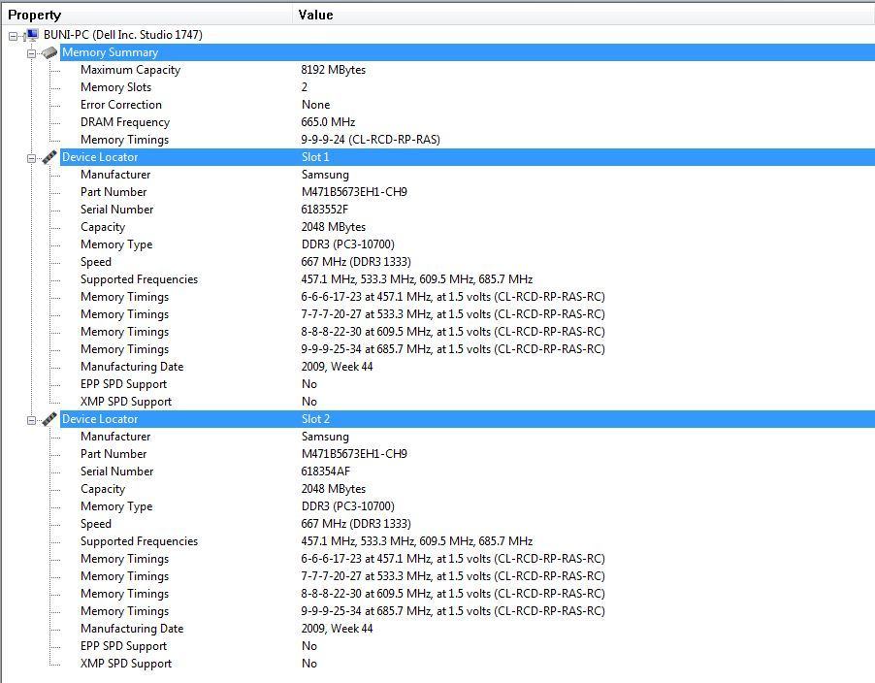Screen dimensions: 875x683
Task: Select the Memory Summary row
Action: [467, 52]
